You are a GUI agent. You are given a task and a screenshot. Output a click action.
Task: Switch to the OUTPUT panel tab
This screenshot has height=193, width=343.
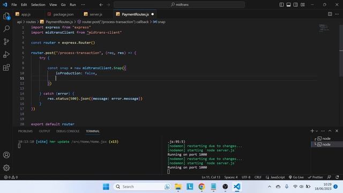click(44, 131)
